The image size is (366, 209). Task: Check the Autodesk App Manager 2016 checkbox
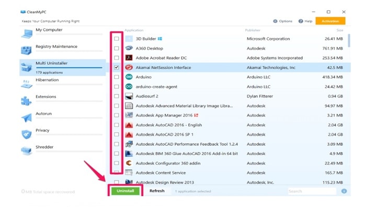tap(117, 115)
